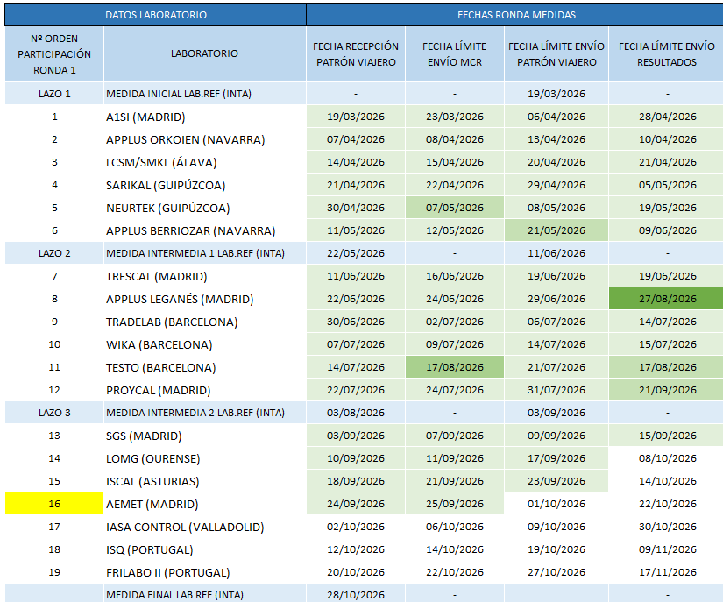Click the LABORATORIO column header
The height and width of the screenshot is (602, 723).
click(x=205, y=54)
